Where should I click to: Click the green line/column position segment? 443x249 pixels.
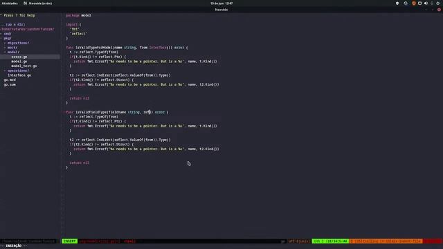coord(331,241)
